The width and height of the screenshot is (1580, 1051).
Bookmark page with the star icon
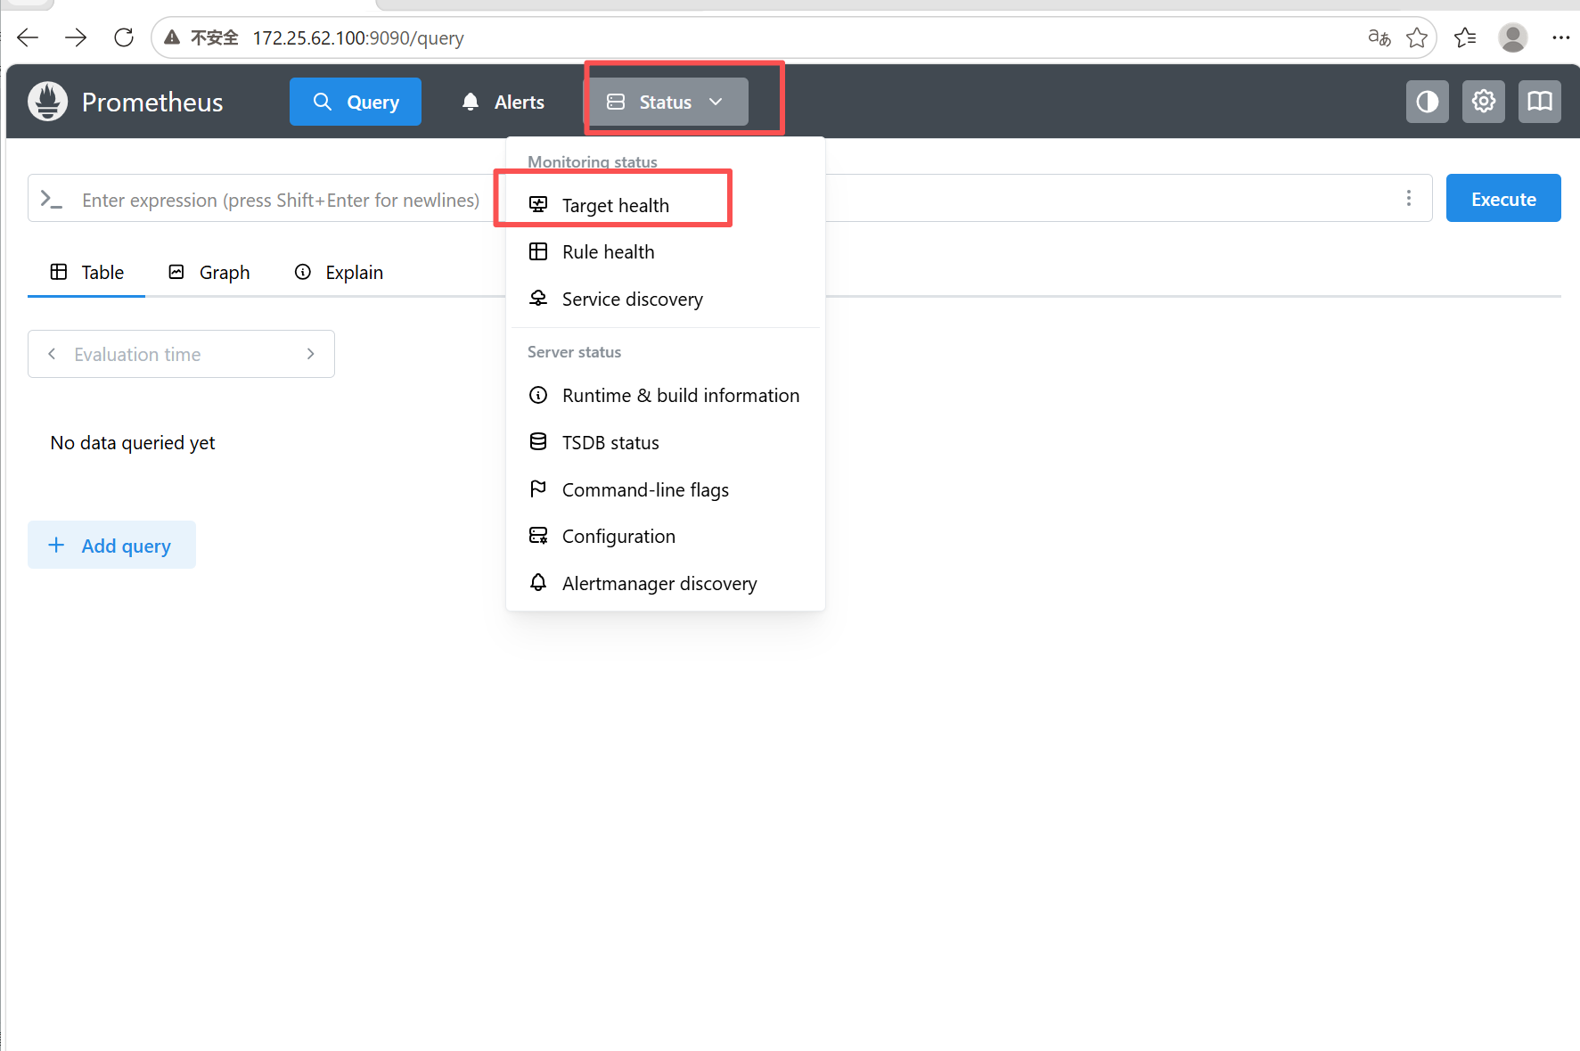[x=1417, y=37]
